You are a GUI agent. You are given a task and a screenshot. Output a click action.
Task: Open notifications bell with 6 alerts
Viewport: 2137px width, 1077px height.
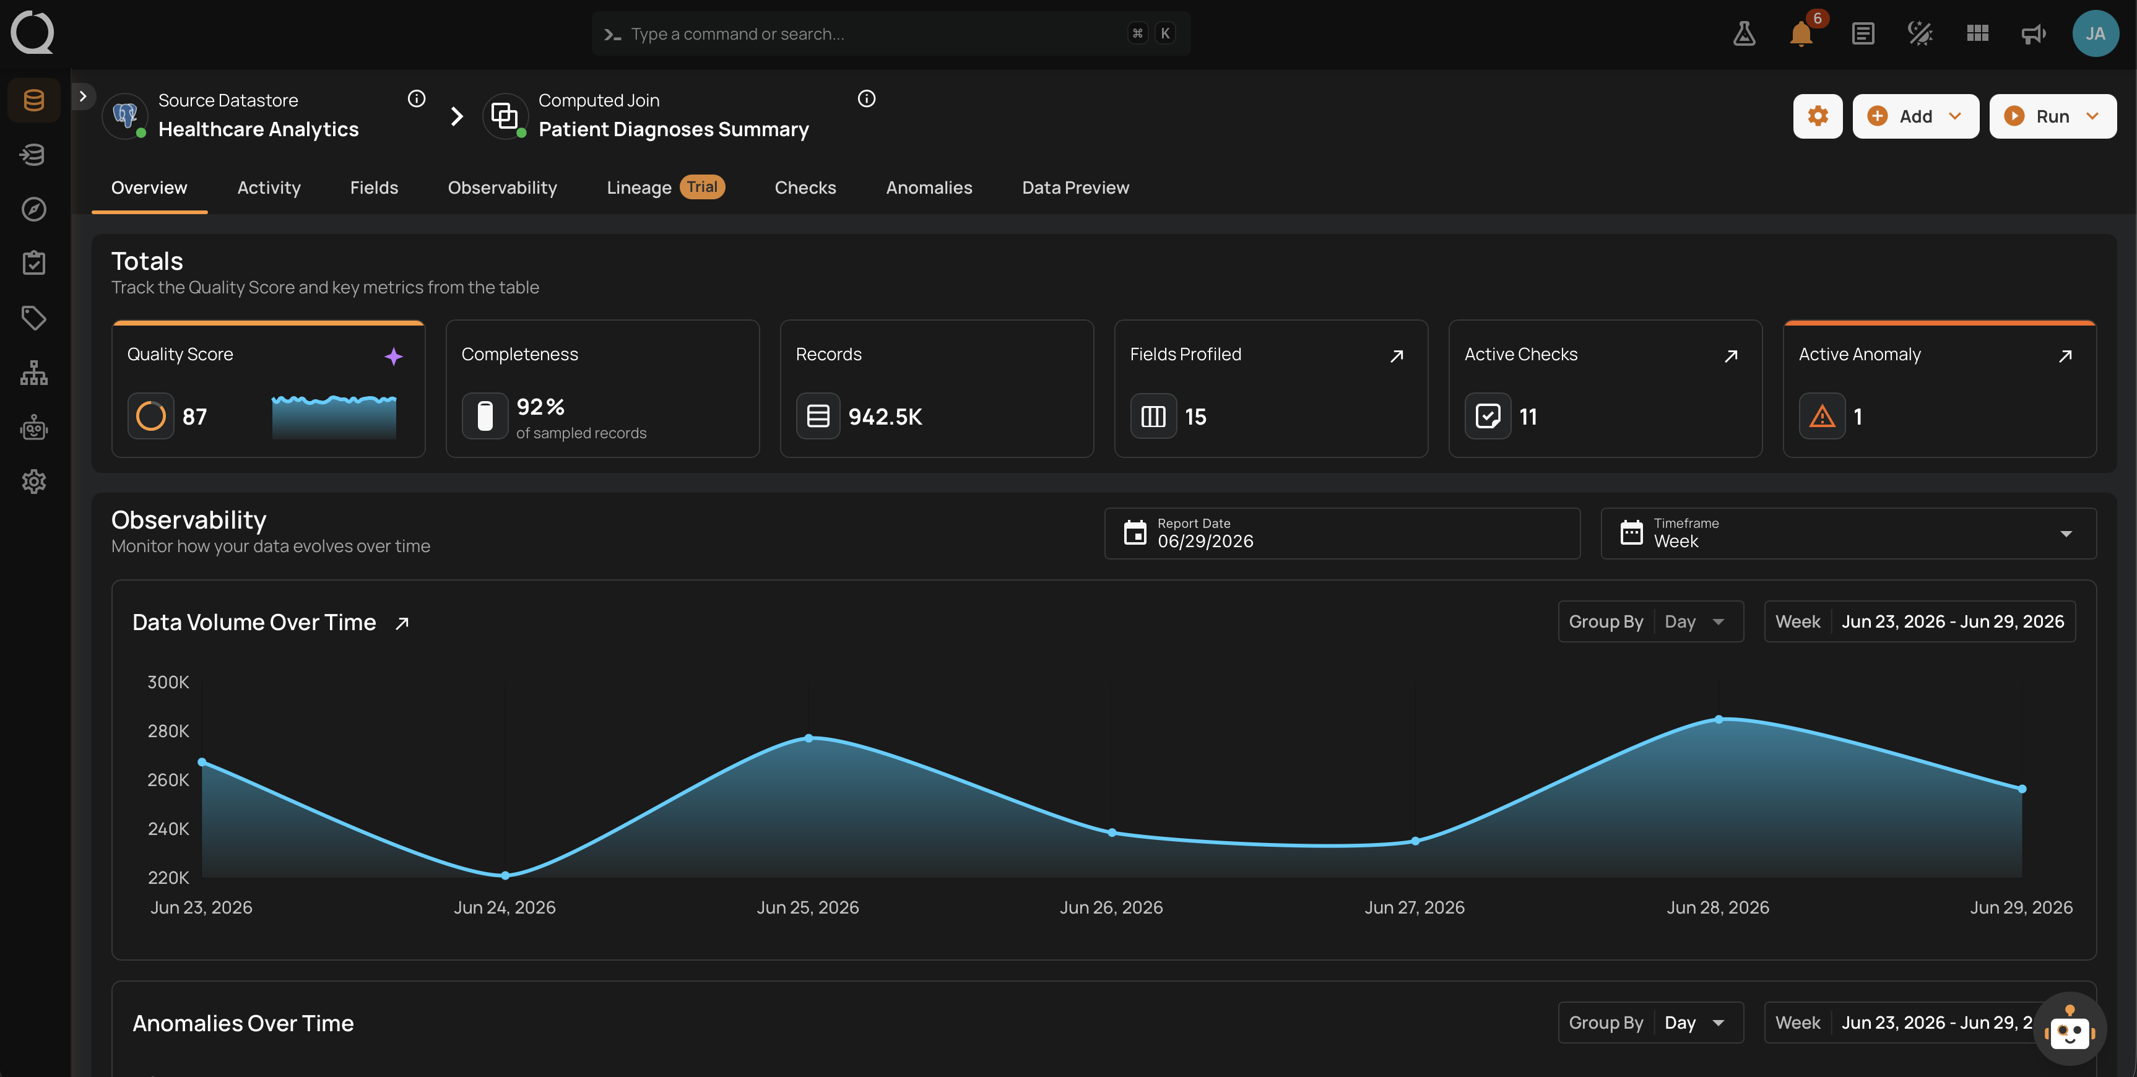1802,33
